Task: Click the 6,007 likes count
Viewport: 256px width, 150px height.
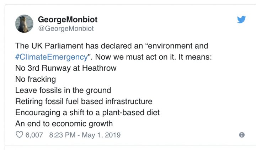Action: pos(34,135)
